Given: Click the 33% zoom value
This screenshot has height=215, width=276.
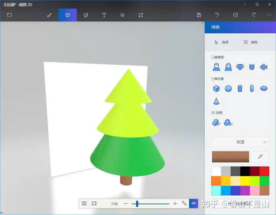Looking at the screenshot, I should [114, 204].
